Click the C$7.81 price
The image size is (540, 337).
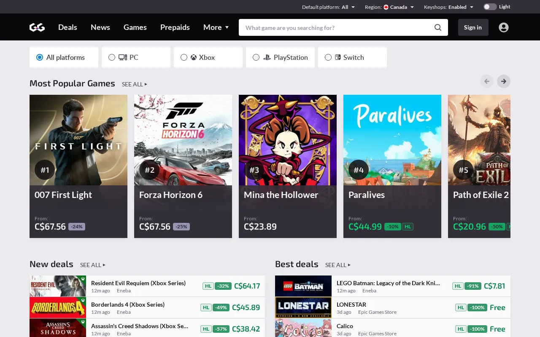point(494,286)
